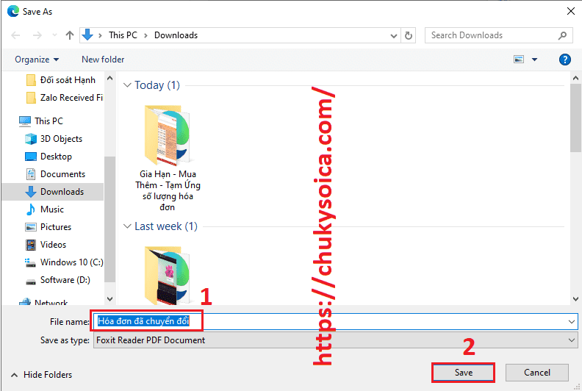Open the Save as type dropdown
The width and height of the screenshot is (582, 391).
[336, 340]
